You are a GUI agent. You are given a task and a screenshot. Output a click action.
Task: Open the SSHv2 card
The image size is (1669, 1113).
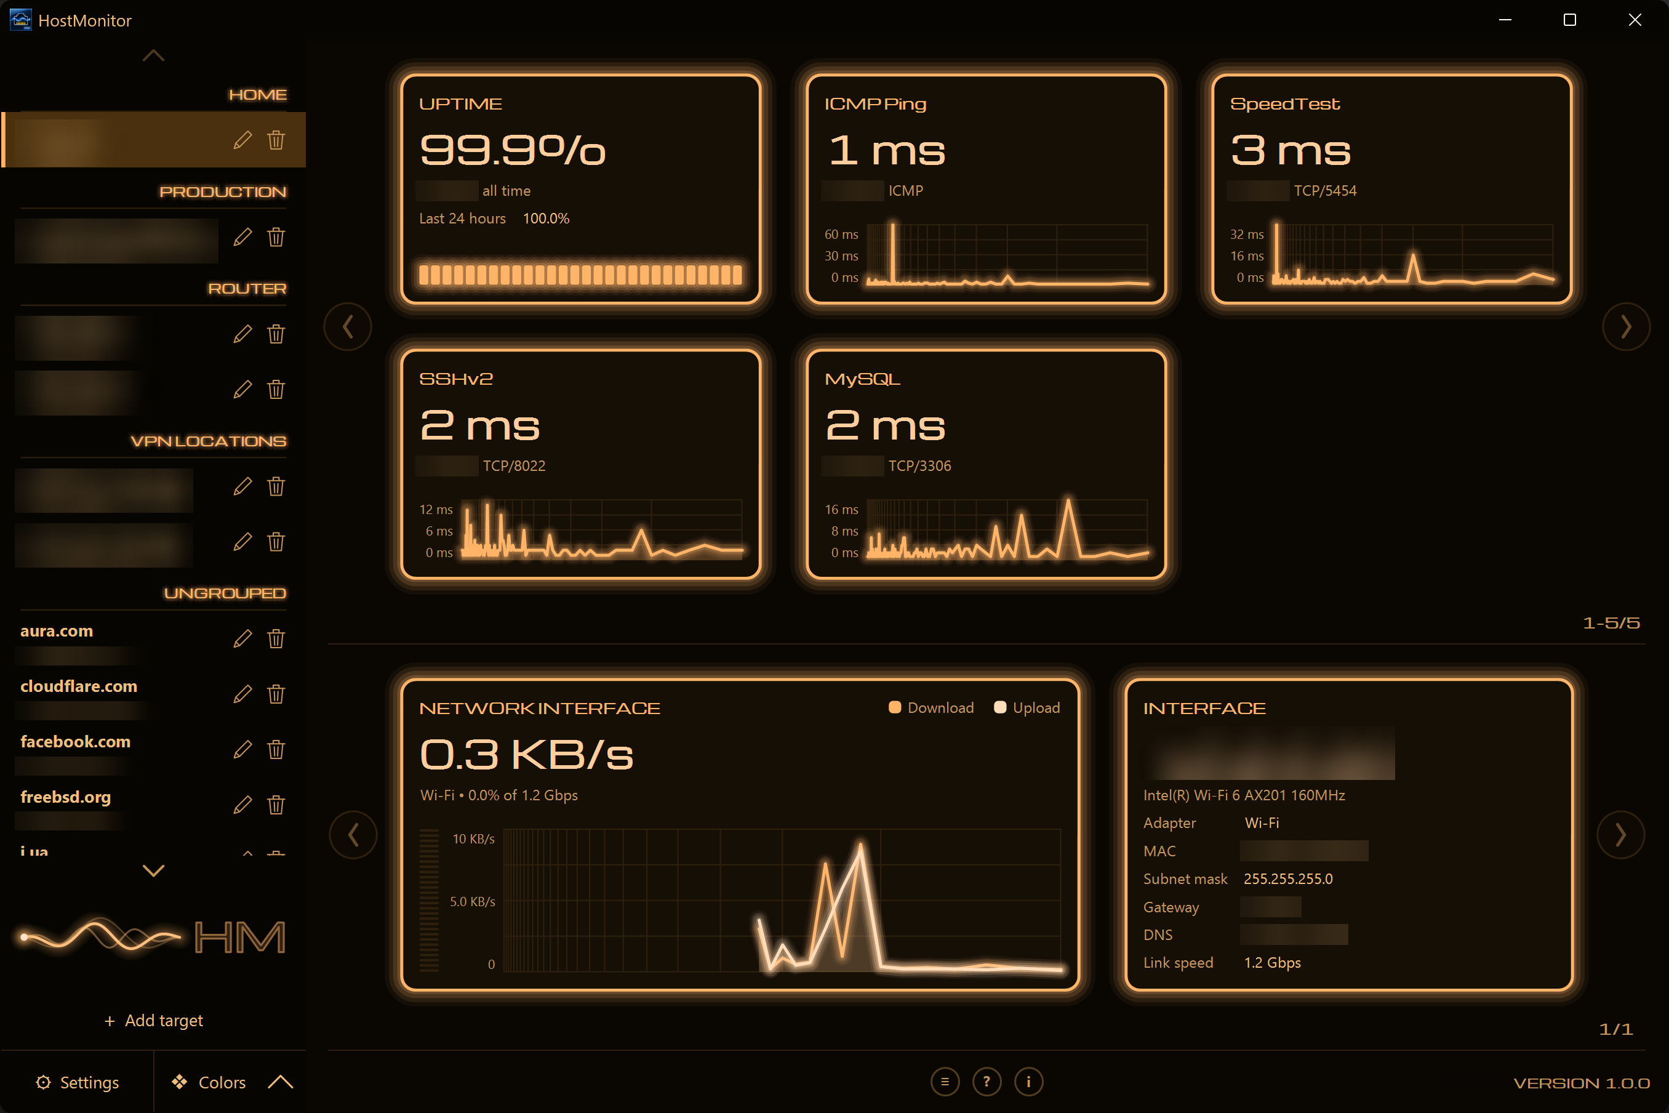pyautogui.click(x=580, y=464)
